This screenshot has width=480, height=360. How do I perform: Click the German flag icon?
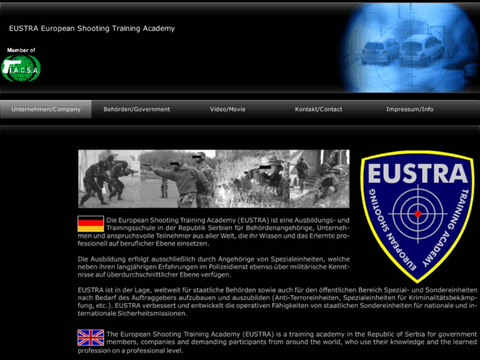click(90, 224)
